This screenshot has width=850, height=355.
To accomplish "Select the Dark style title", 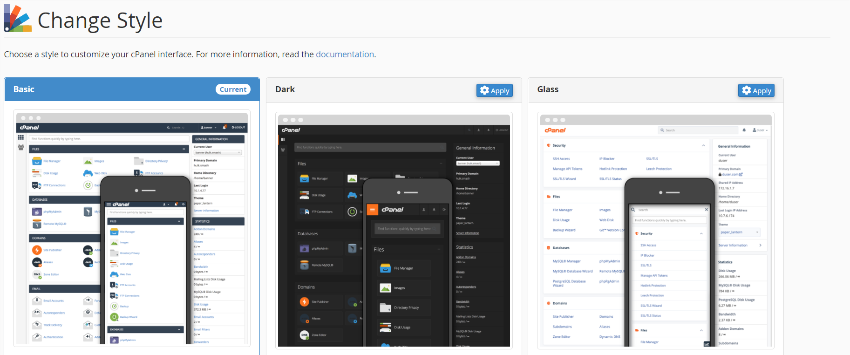I will (x=285, y=89).
